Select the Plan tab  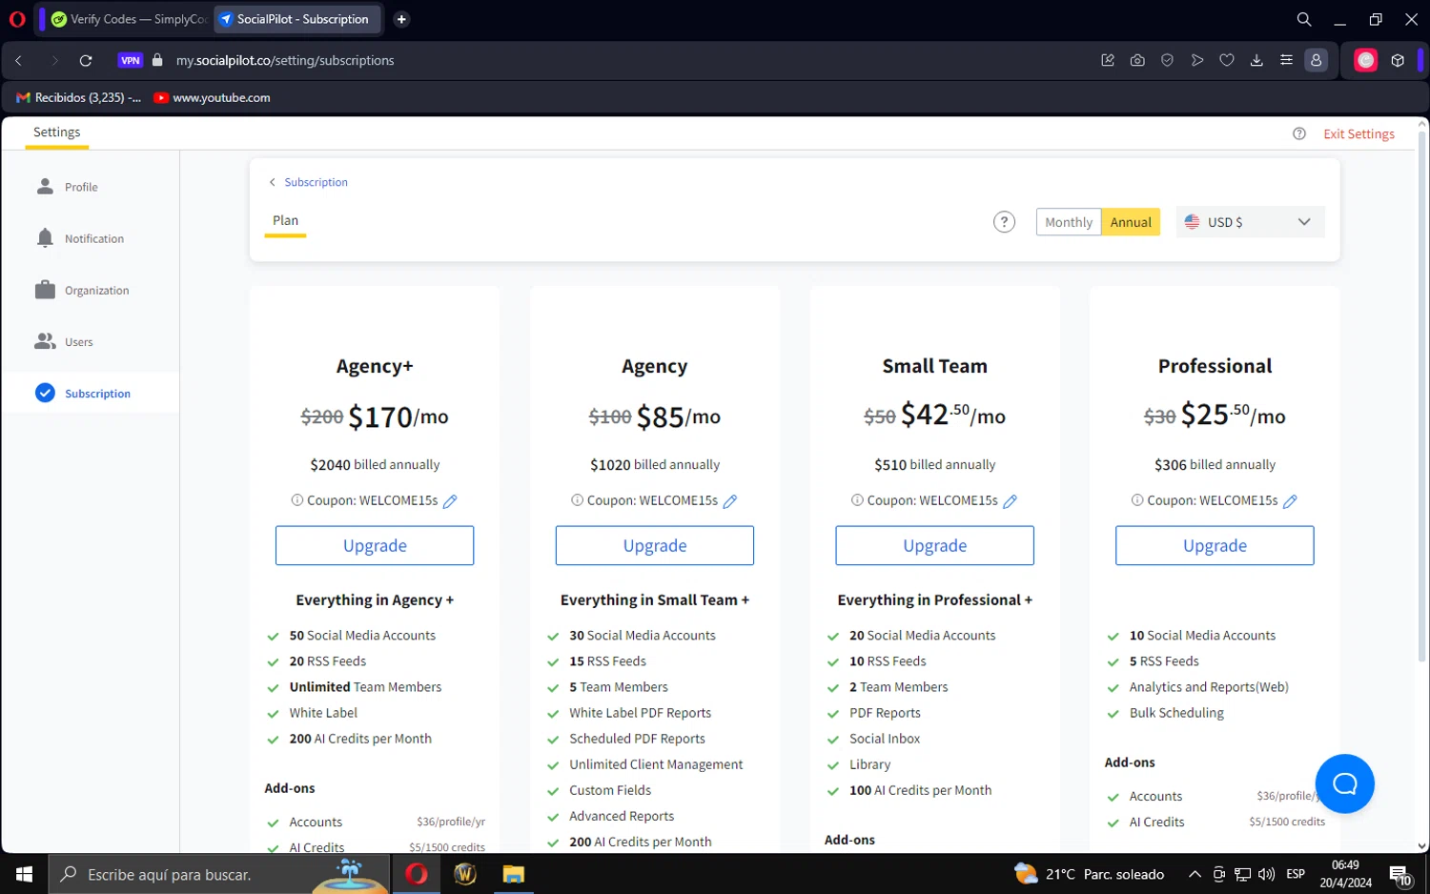(285, 220)
